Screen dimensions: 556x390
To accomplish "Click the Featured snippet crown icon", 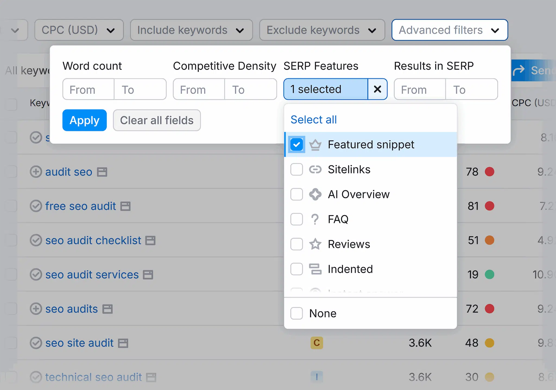I will click(315, 145).
